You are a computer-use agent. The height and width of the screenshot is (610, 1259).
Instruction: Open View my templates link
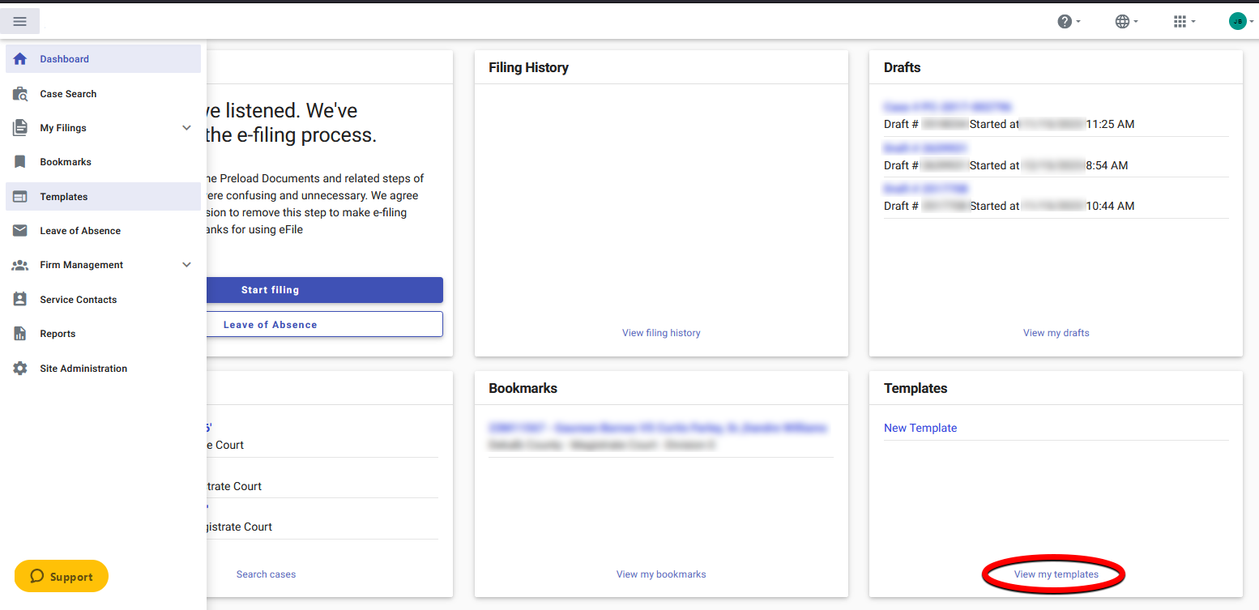coord(1056,574)
